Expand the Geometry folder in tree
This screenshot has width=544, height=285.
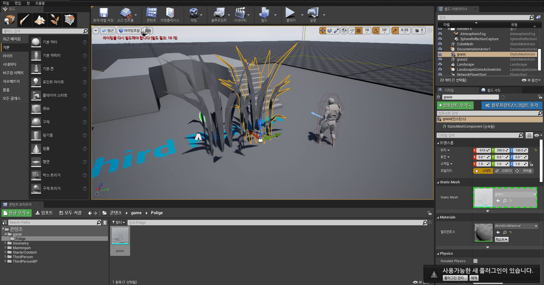(x=5, y=243)
